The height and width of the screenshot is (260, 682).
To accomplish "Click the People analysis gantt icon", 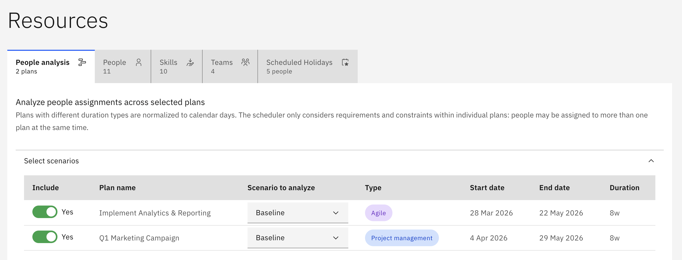I will coord(82,62).
